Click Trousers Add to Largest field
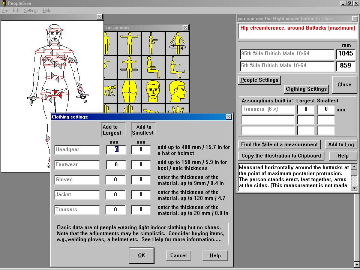 [115, 210]
